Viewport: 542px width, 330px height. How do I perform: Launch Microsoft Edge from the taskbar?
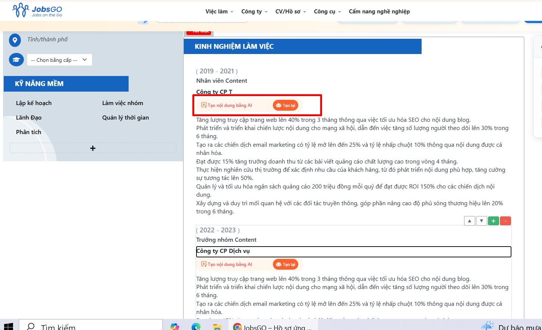[x=196, y=326]
